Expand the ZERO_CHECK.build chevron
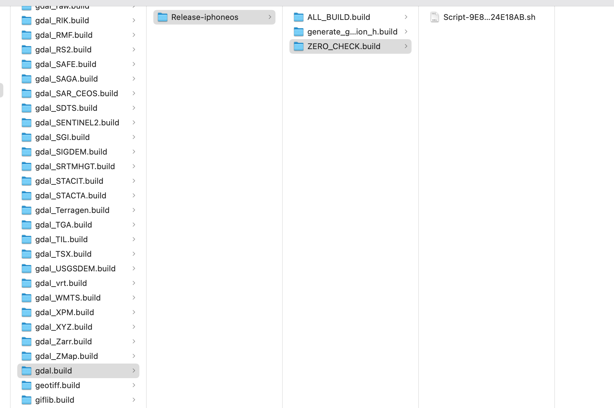 tap(406, 46)
